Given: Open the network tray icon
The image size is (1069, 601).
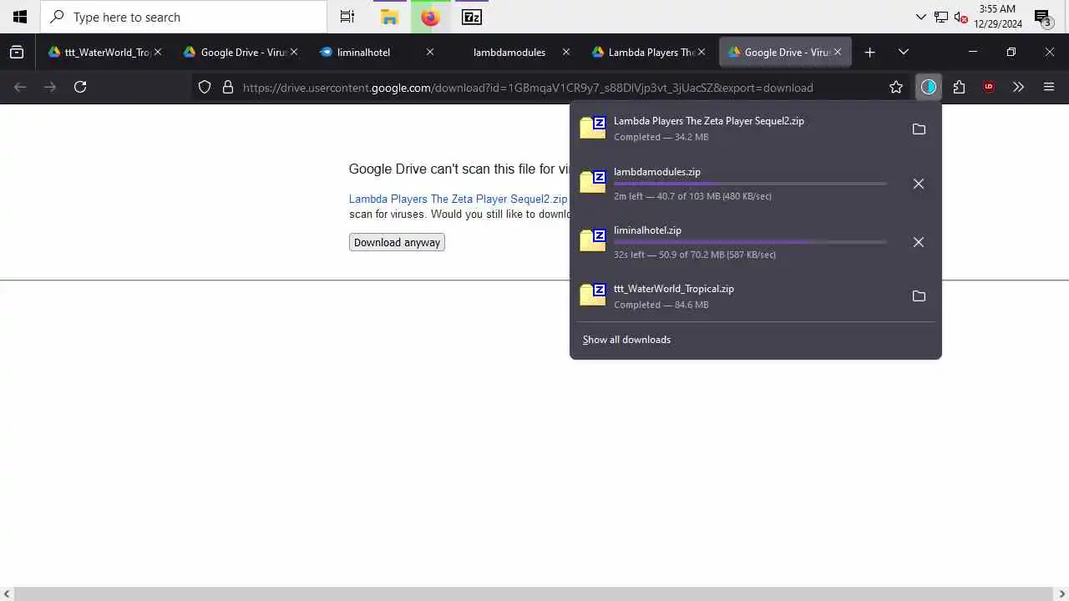Looking at the screenshot, I should tap(941, 17).
